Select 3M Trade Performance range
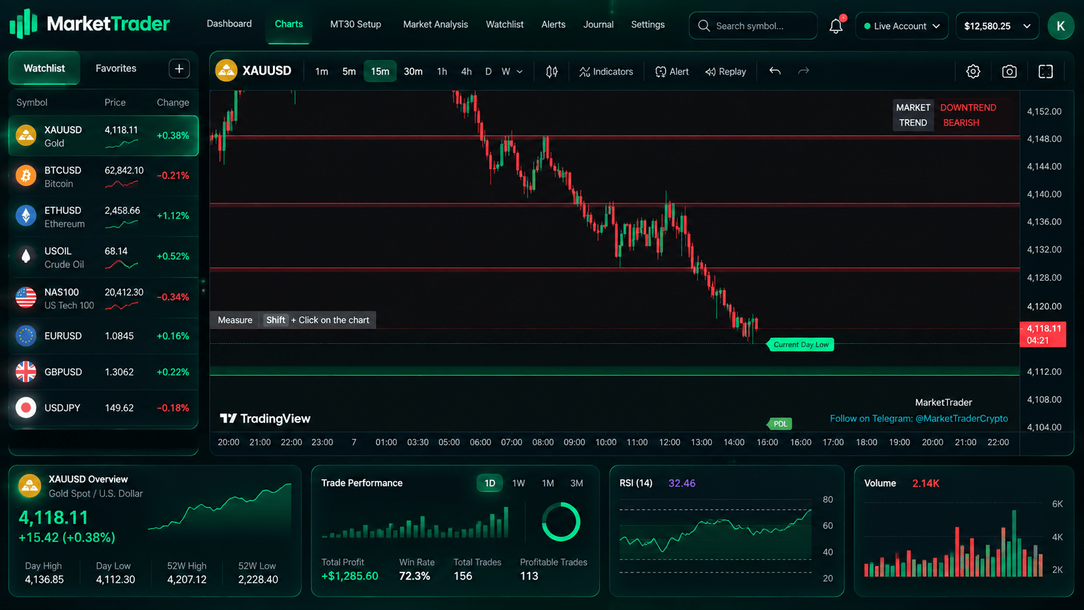The height and width of the screenshot is (610, 1084). 576,483
